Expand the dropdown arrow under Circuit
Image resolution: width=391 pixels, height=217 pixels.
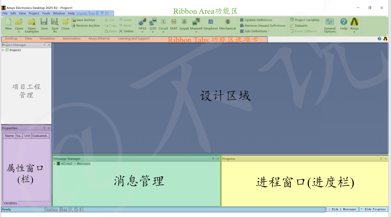pos(163,32)
